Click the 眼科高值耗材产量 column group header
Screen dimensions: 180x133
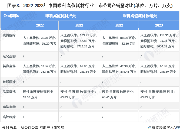[61, 16]
